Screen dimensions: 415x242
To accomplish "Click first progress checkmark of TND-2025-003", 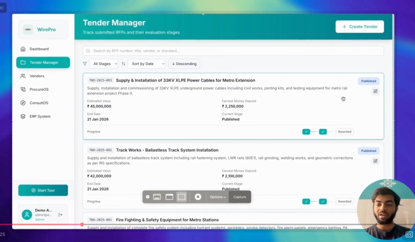I will point(306,132).
